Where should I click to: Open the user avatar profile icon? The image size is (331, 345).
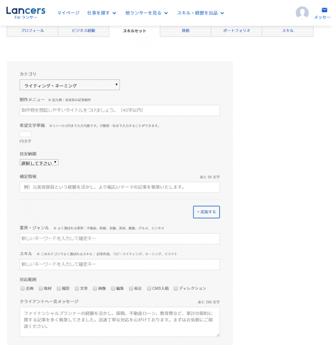[302, 13]
